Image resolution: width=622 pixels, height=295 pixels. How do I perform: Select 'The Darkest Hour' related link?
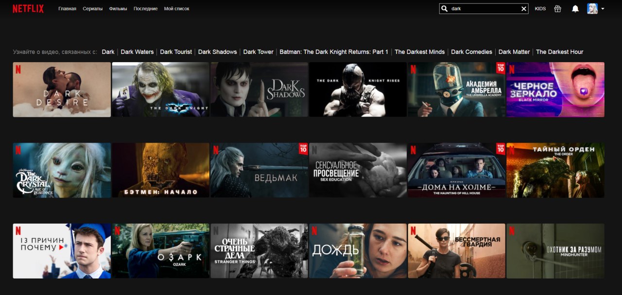(559, 52)
